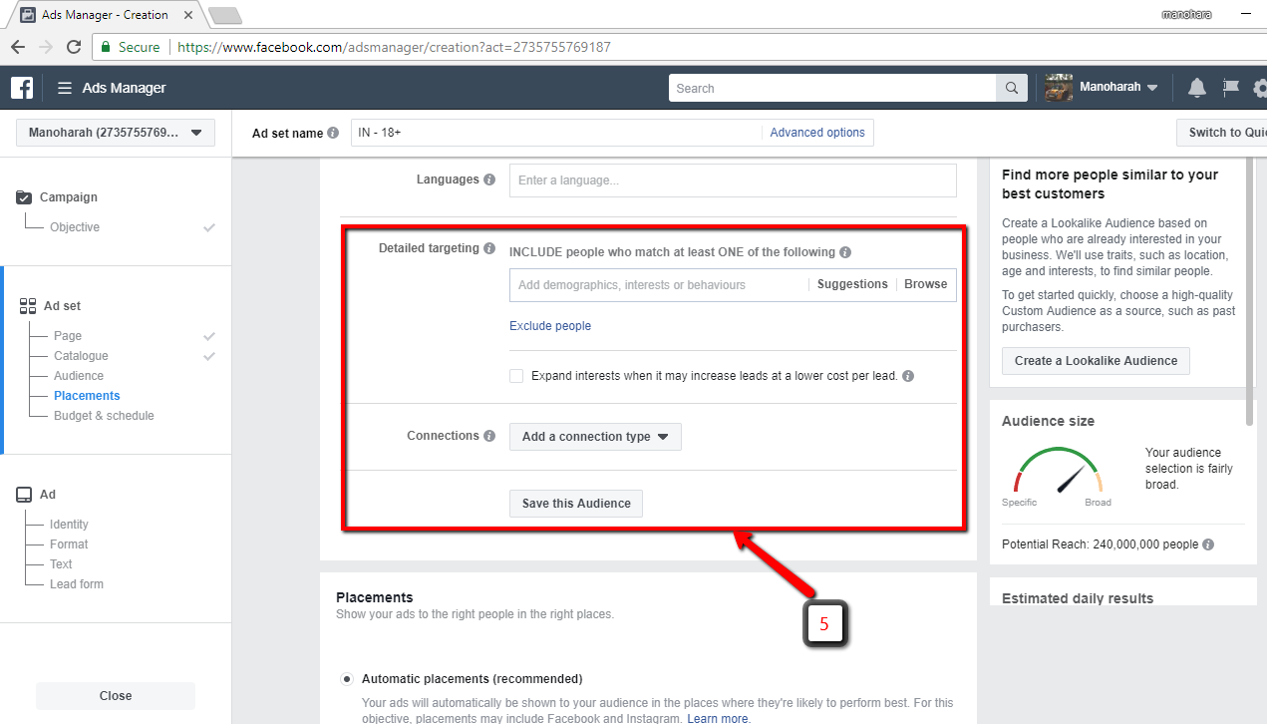The height and width of the screenshot is (724, 1267).
Task: Click info icon next to Potential Reach
Action: point(1208,544)
